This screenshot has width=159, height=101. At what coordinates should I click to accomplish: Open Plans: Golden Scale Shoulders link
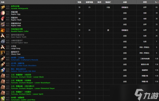point(24,66)
